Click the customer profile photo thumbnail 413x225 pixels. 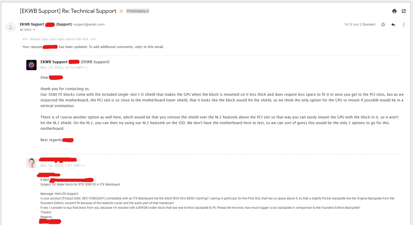point(31,163)
